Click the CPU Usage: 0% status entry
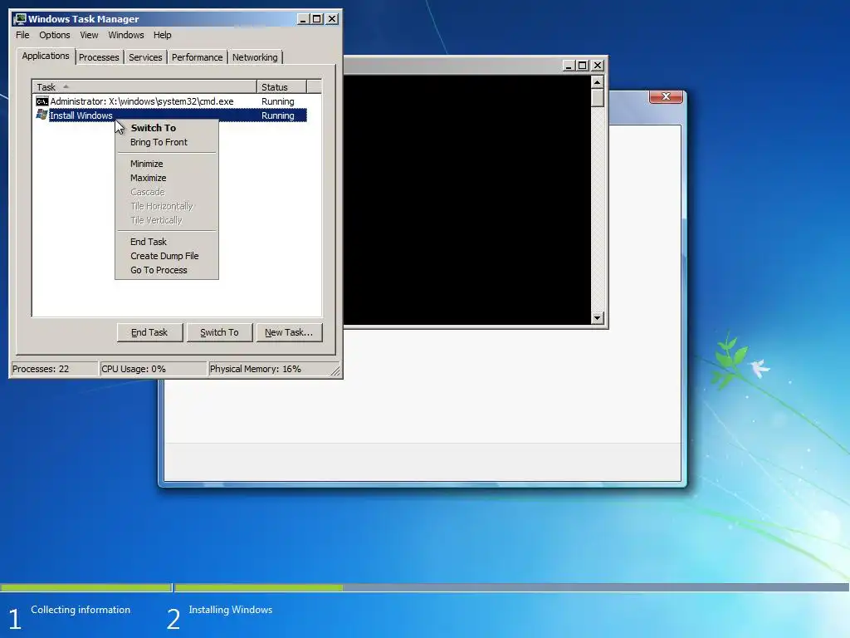 click(x=153, y=369)
